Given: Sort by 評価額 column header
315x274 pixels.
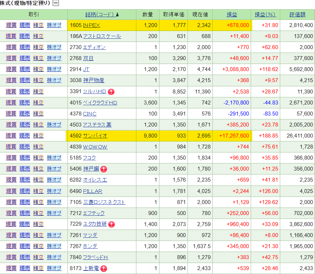Looking at the screenshot, I should [x=297, y=15].
